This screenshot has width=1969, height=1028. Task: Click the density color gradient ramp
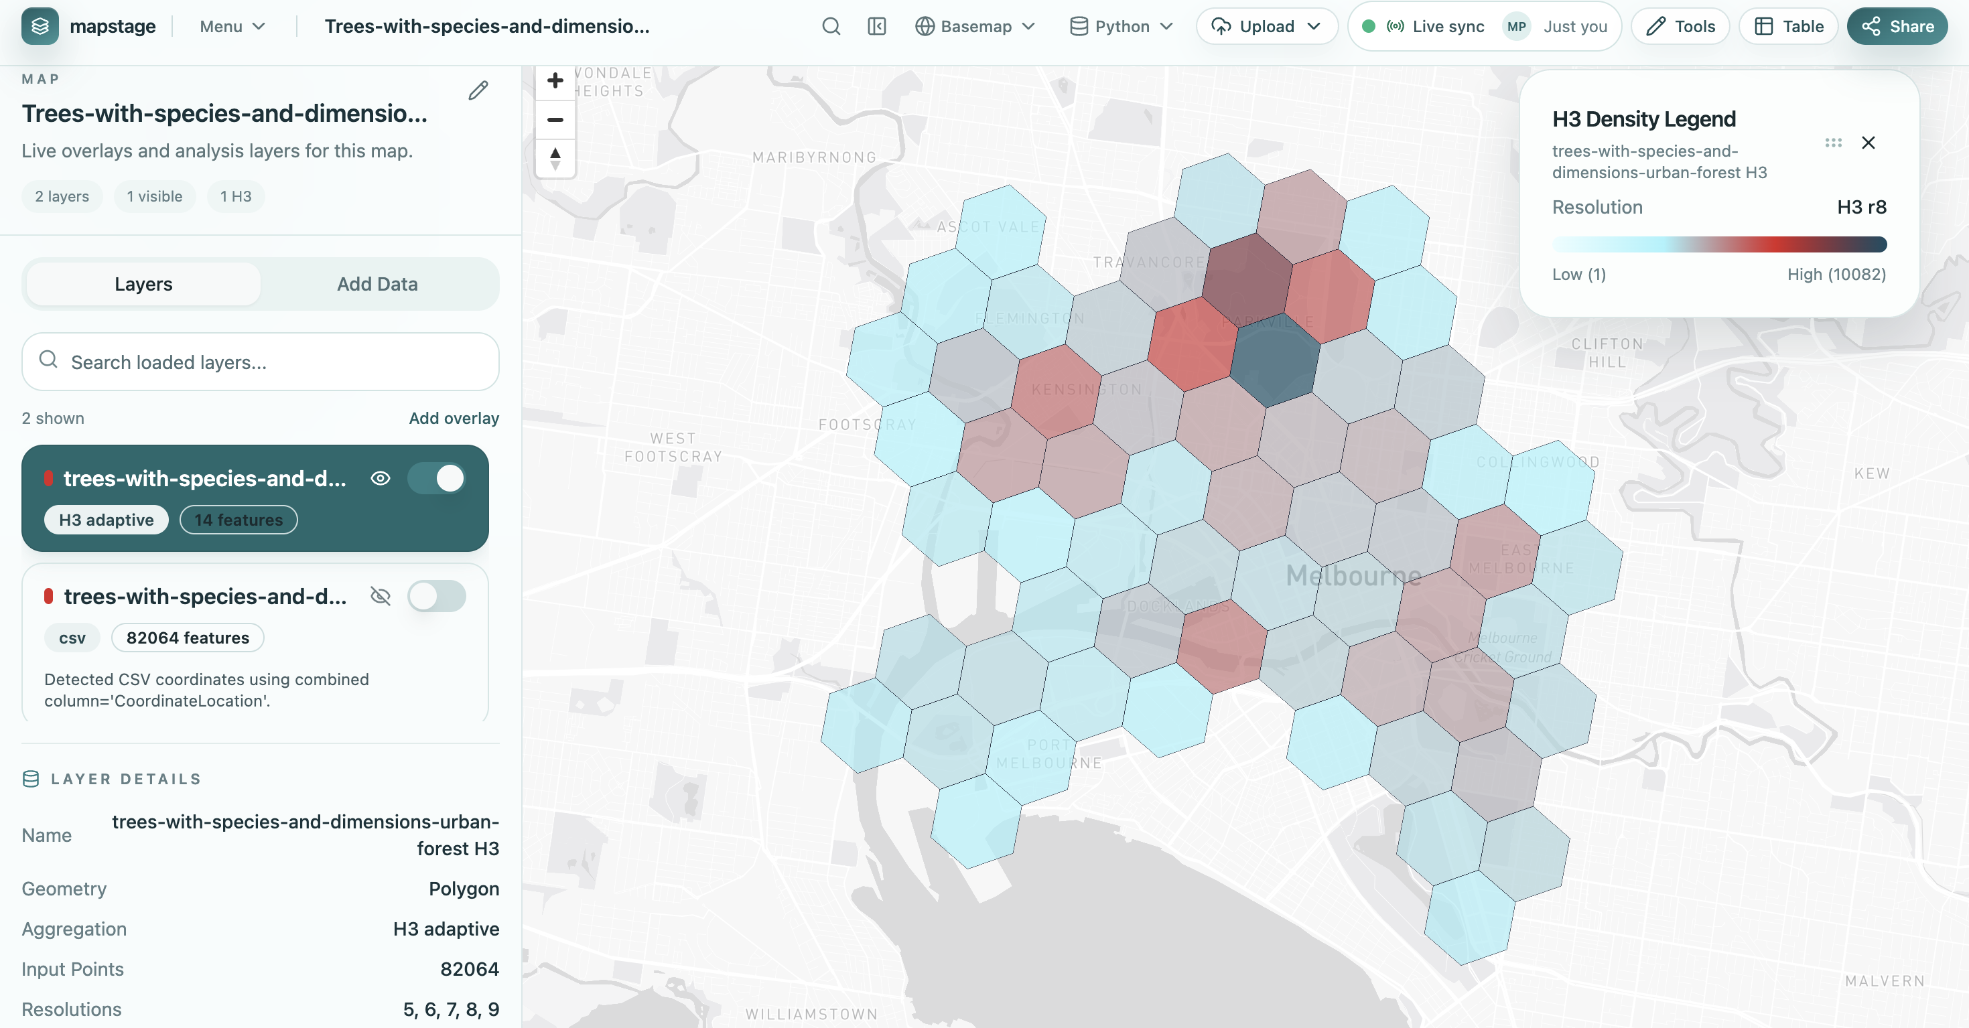pos(1719,244)
